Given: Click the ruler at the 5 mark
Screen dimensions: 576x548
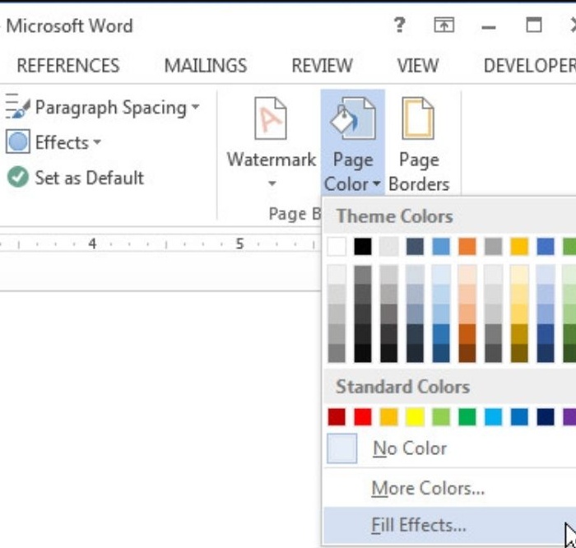Looking at the screenshot, I should pos(239,244).
